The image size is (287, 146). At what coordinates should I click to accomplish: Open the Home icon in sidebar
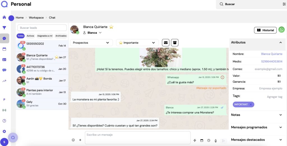[x=4, y=17]
